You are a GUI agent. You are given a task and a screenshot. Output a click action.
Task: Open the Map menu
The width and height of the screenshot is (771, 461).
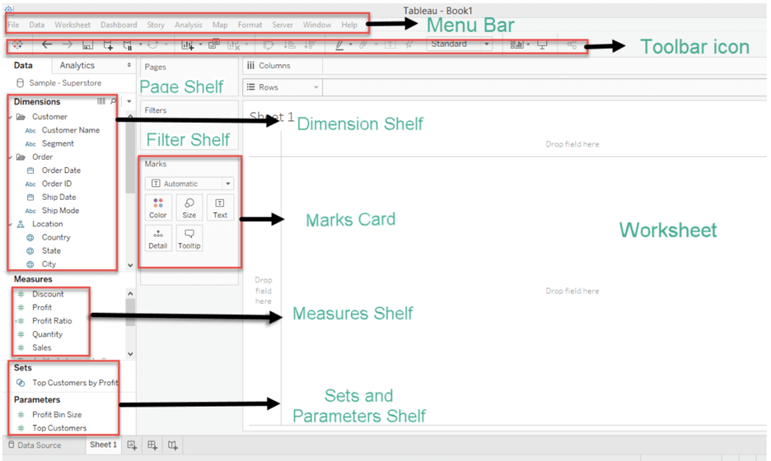click(x=220, y=25)
